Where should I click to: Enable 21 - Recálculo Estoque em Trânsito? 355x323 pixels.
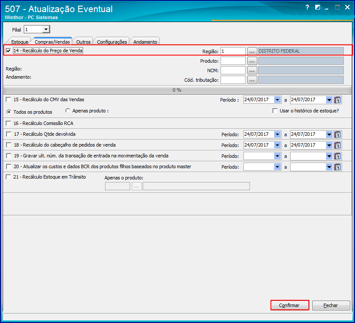tap(8, 177)
